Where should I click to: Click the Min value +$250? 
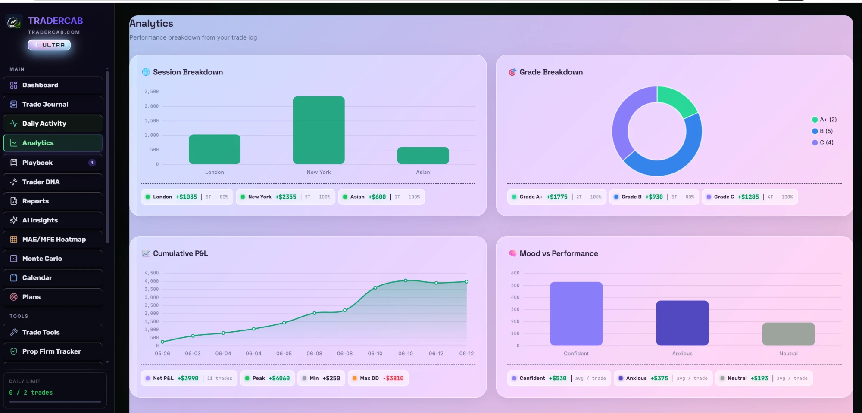[331, 379]
